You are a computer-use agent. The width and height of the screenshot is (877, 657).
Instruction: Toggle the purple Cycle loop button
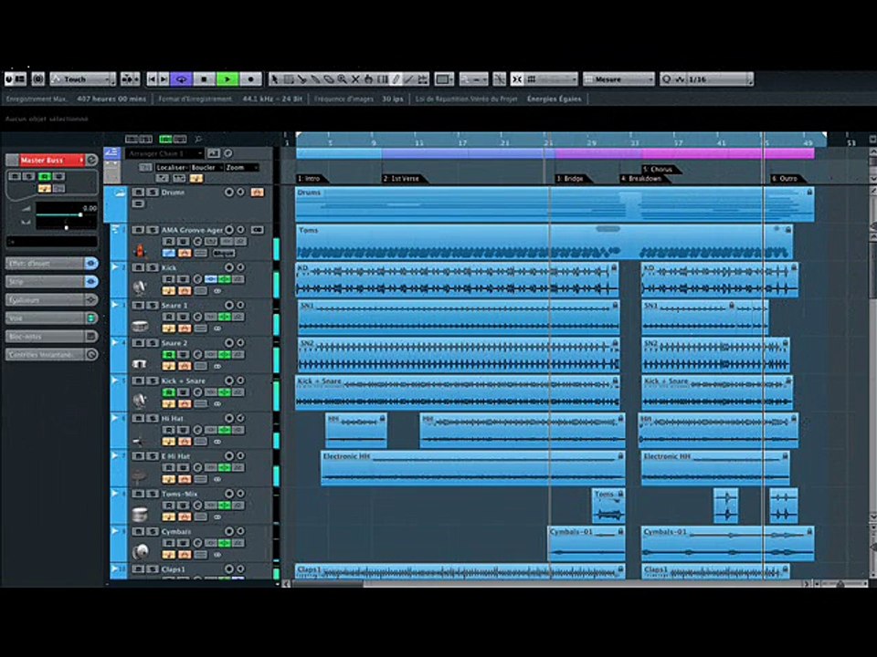point(181,79)
